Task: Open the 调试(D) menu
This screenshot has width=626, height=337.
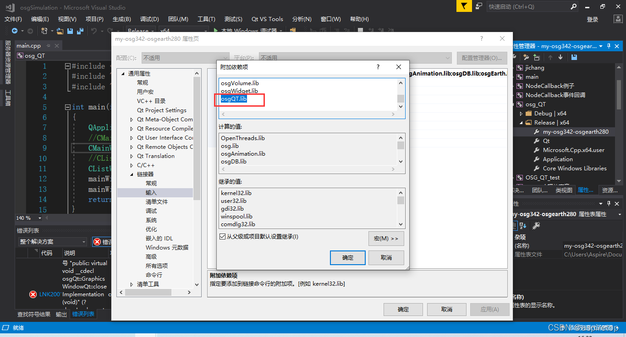Action: pos(149,19)
